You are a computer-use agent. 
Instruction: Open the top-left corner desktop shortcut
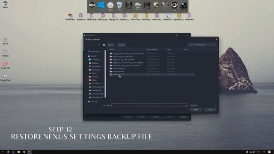point(5,4)
